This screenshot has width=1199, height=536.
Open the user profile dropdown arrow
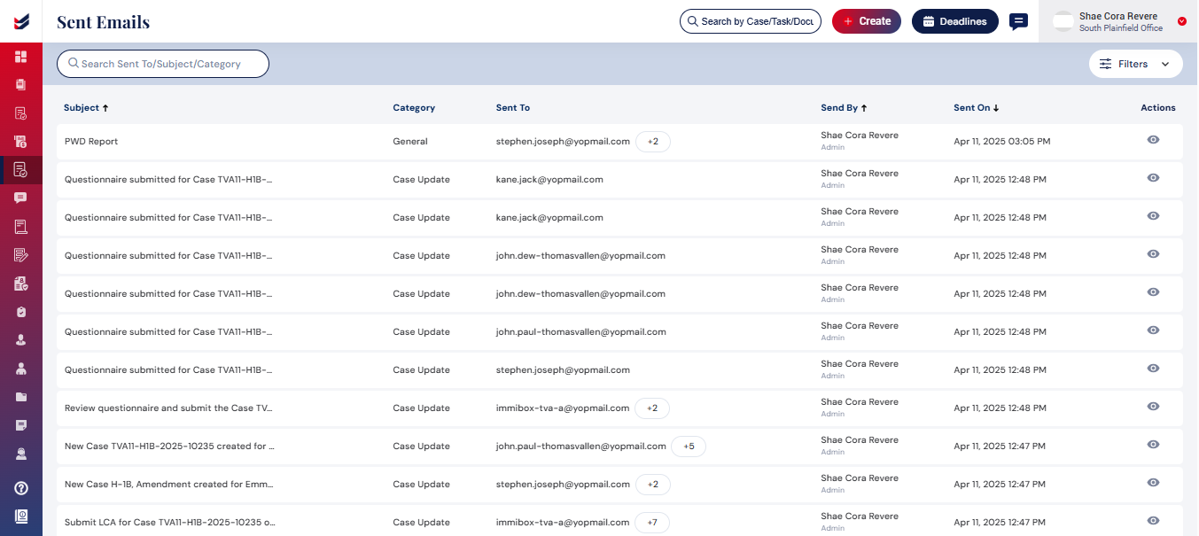(1182, 21)
